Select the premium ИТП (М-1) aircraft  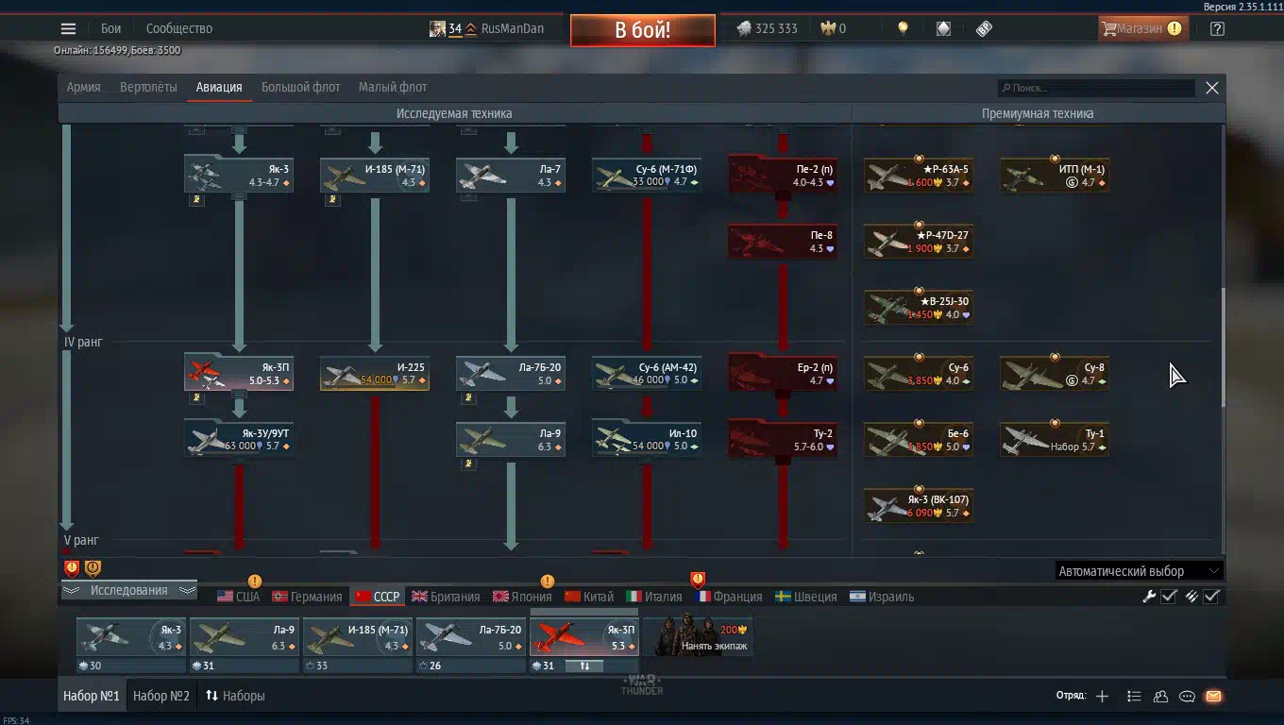point(1055,176)
